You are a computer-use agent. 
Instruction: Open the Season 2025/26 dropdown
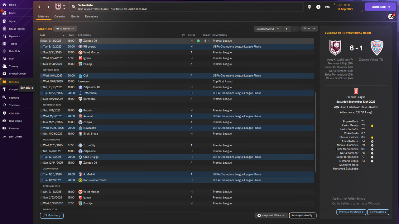[x=268, y=29]
